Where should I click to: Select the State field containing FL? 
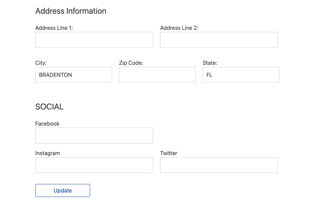click(x=241, y=75)
